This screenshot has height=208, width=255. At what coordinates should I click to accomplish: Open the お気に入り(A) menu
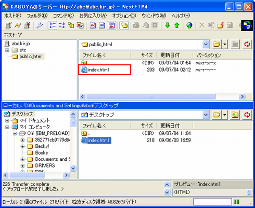(93, 16)
